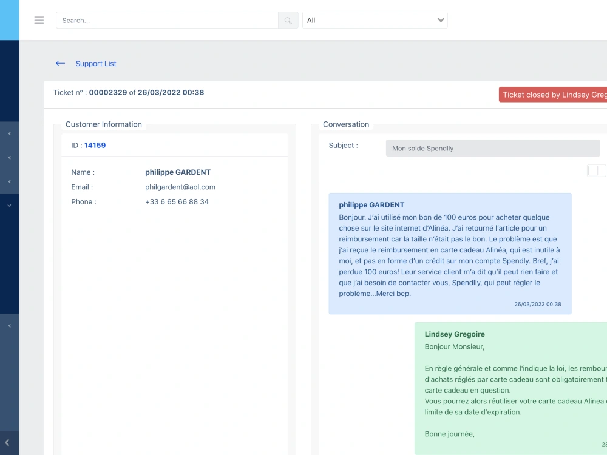607x455 pixels.
Task: Open the hamburger menu icon
Action: point(39,20)
